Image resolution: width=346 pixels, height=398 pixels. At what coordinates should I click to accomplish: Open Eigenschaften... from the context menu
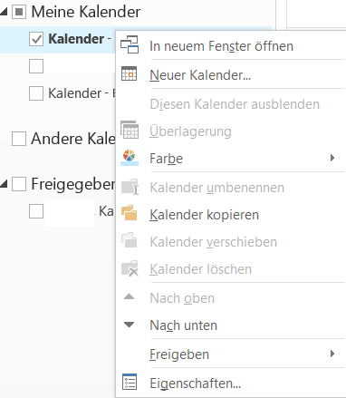pos(196,383)
